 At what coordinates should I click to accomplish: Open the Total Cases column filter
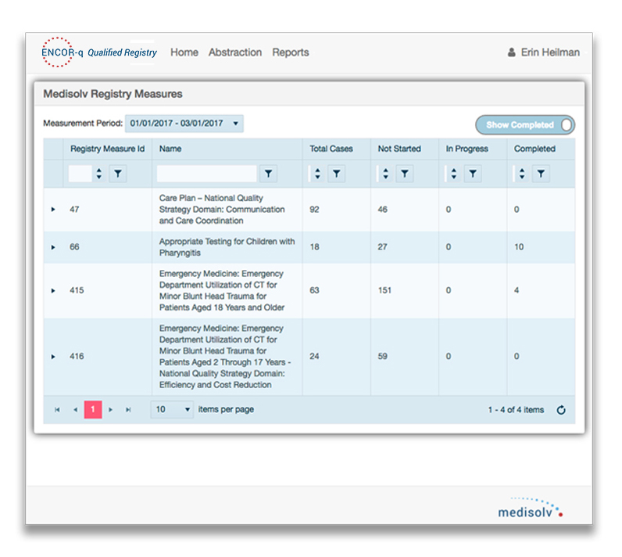336,174
